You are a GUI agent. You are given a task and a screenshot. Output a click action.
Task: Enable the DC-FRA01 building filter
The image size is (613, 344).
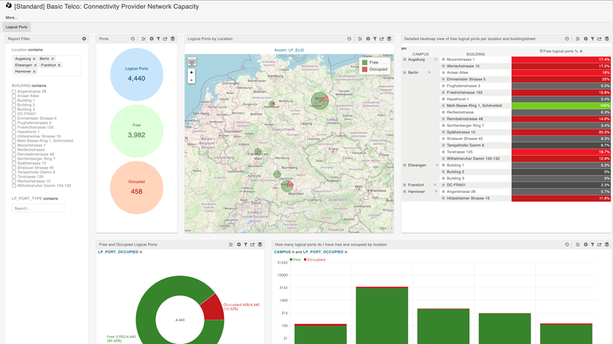click(x=14, y=114)
